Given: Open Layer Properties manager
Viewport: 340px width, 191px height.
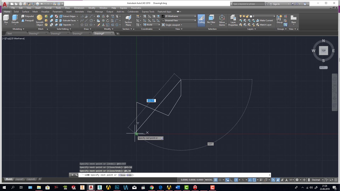Looking at the screenshot, I should [x=233, y=20].
